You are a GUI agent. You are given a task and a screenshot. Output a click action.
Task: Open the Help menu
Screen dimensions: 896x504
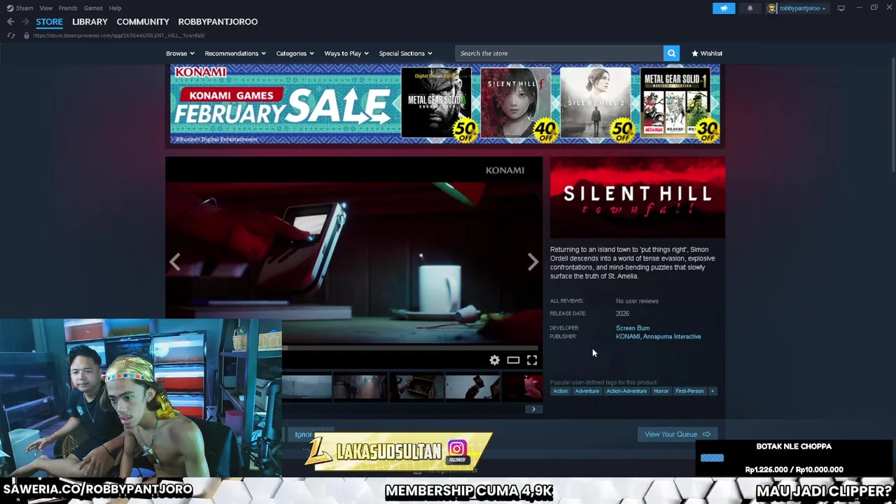[x=115, y=8]
